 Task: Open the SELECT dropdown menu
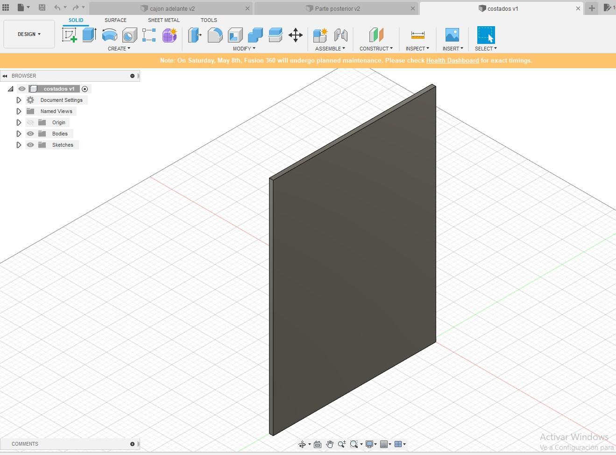pos(486,49)
